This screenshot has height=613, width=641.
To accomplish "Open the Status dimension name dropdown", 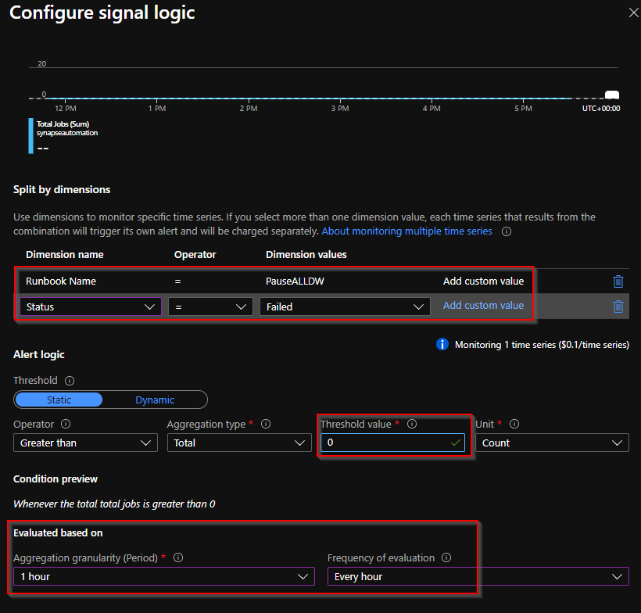I will coord(91,306).
